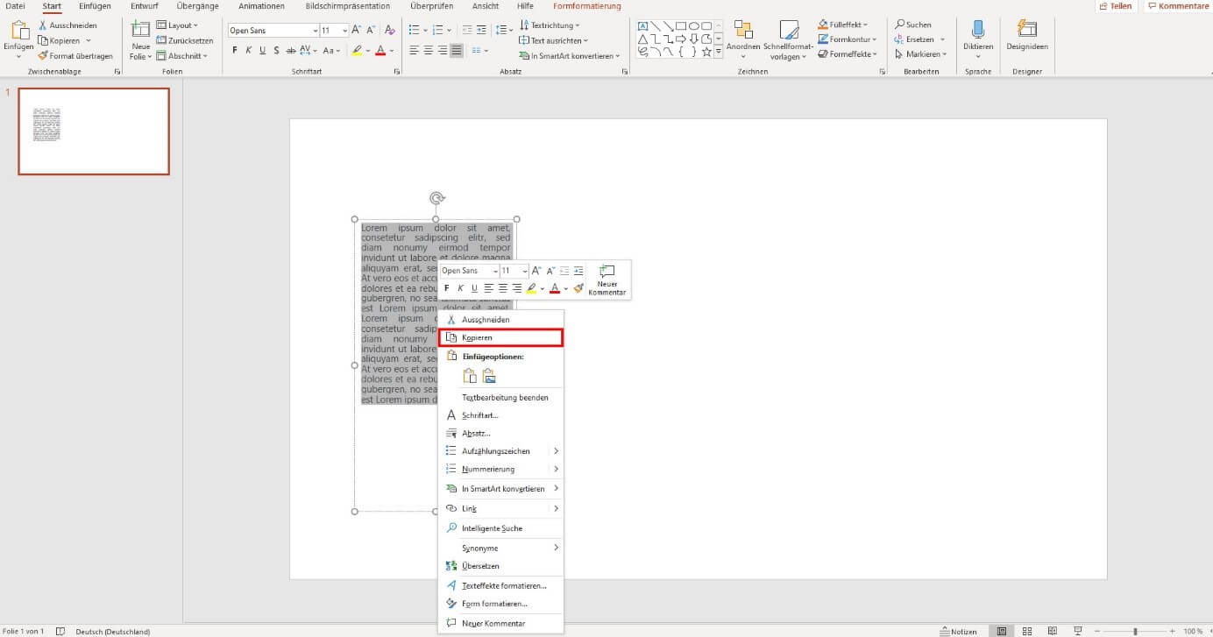
Task: Open the Link submenu in the context menu
Action: click(x=500, y=508)
